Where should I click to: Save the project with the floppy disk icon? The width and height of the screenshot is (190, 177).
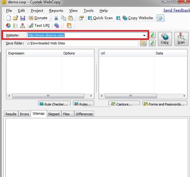23,18
